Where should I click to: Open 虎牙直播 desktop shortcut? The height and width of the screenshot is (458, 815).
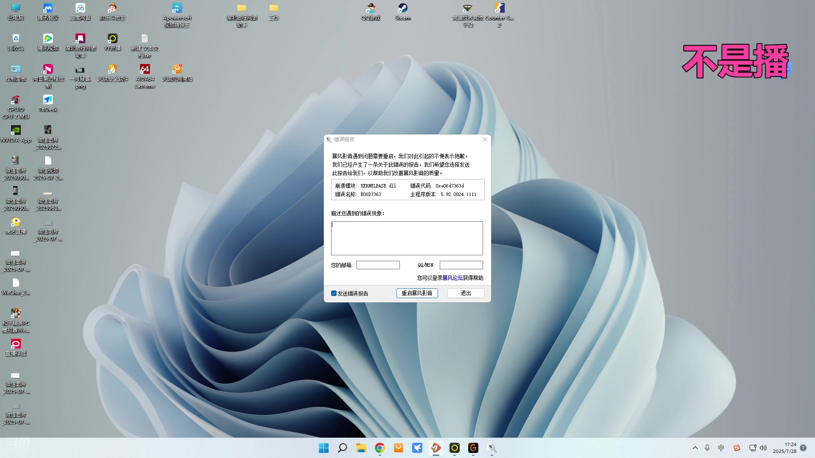pos(16,226)
